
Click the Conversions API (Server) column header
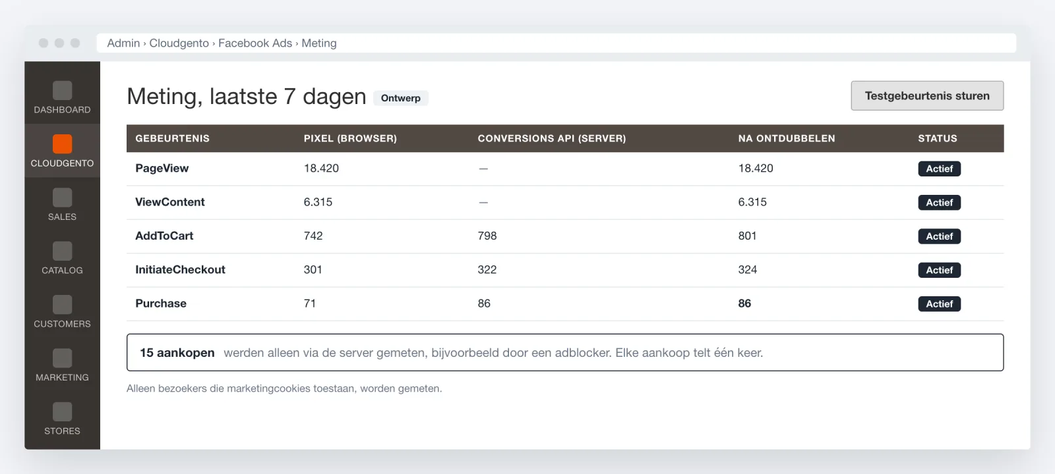pos(552,138)
